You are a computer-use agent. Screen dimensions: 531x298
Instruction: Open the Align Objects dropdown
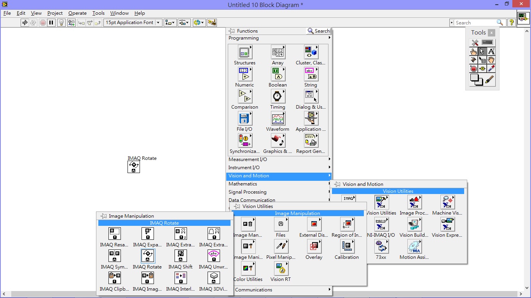point(170,23)
